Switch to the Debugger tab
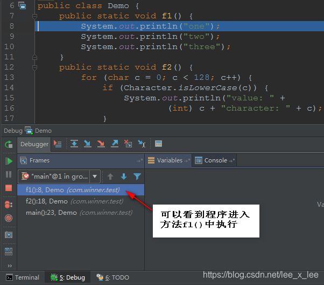This screenshot has width=324, height=285. click(x=34, y=144)
